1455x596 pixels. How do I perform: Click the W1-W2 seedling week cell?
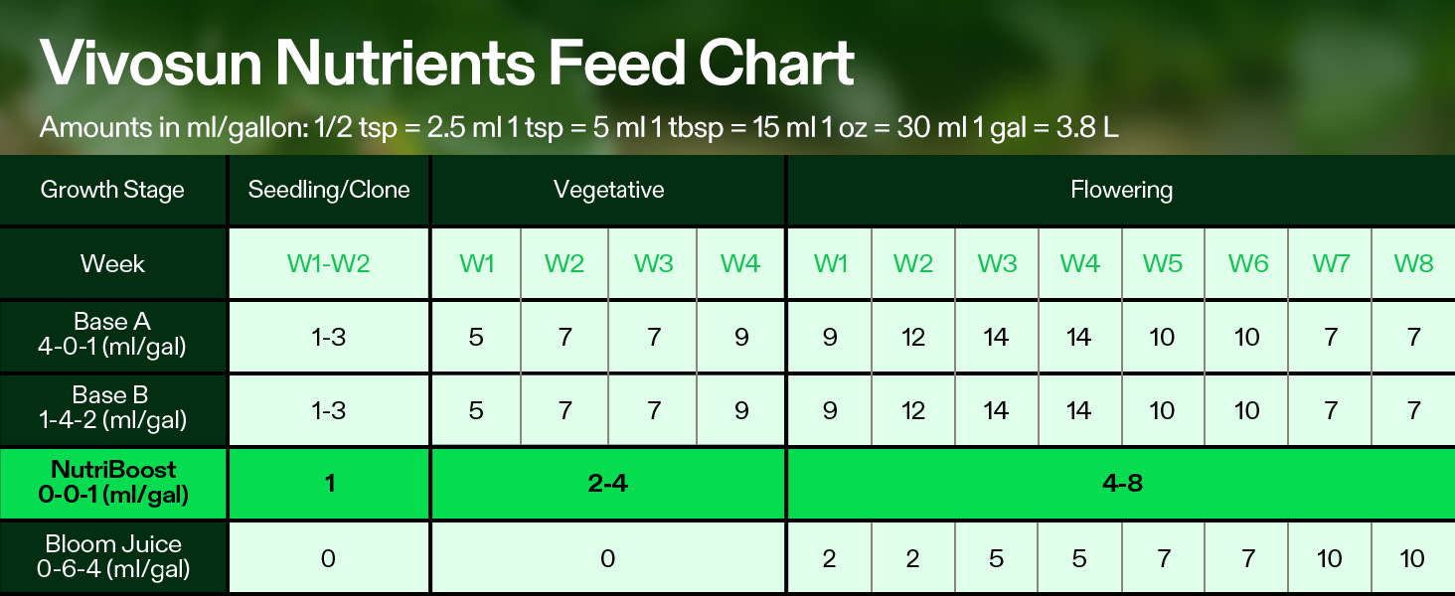pyautogui.click(x=329, y=263)
